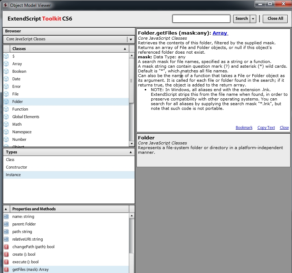The image size is (292, 273).
Task: Click property icon next to path: string
Action: click(6, 232)
